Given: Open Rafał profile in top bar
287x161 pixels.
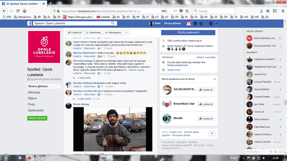Looking at the screenshot, I should 155,23.
